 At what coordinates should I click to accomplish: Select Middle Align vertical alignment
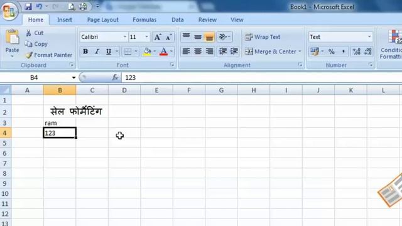click(x=198, y=37)
